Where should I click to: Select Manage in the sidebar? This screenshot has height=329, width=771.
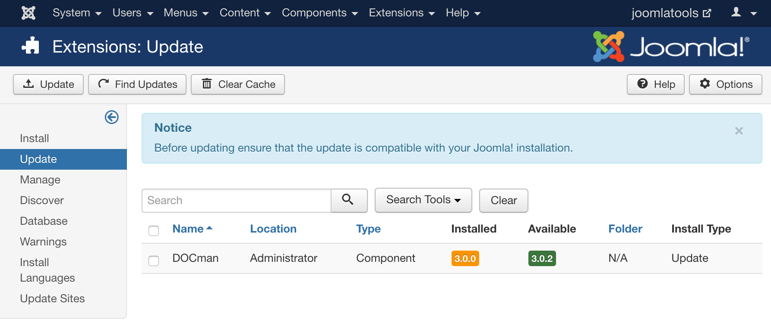40,180
